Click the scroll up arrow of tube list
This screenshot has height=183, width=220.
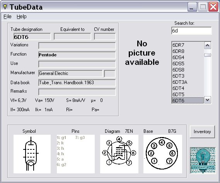pos(207,46)
